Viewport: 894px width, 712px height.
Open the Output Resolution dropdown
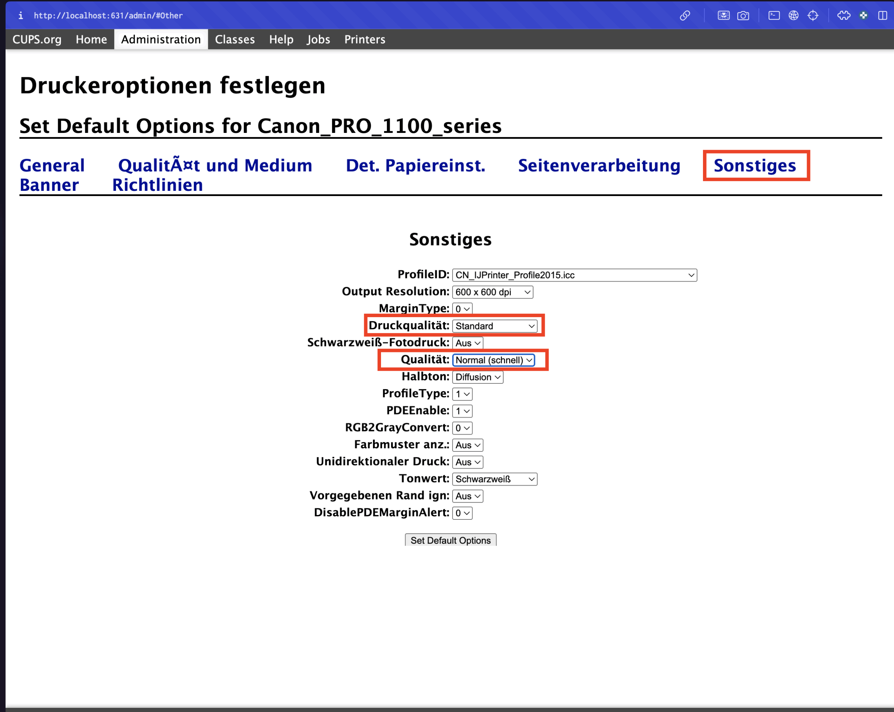[492, 292]
